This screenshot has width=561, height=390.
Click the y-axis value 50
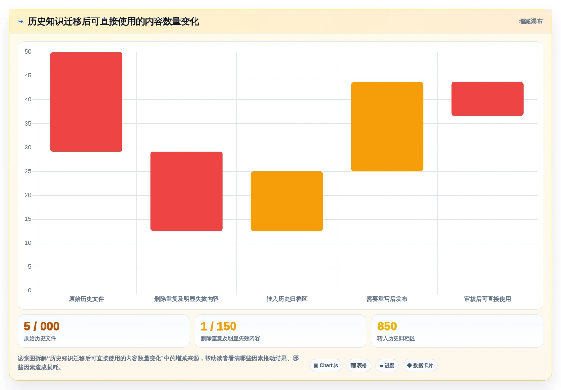28,52
